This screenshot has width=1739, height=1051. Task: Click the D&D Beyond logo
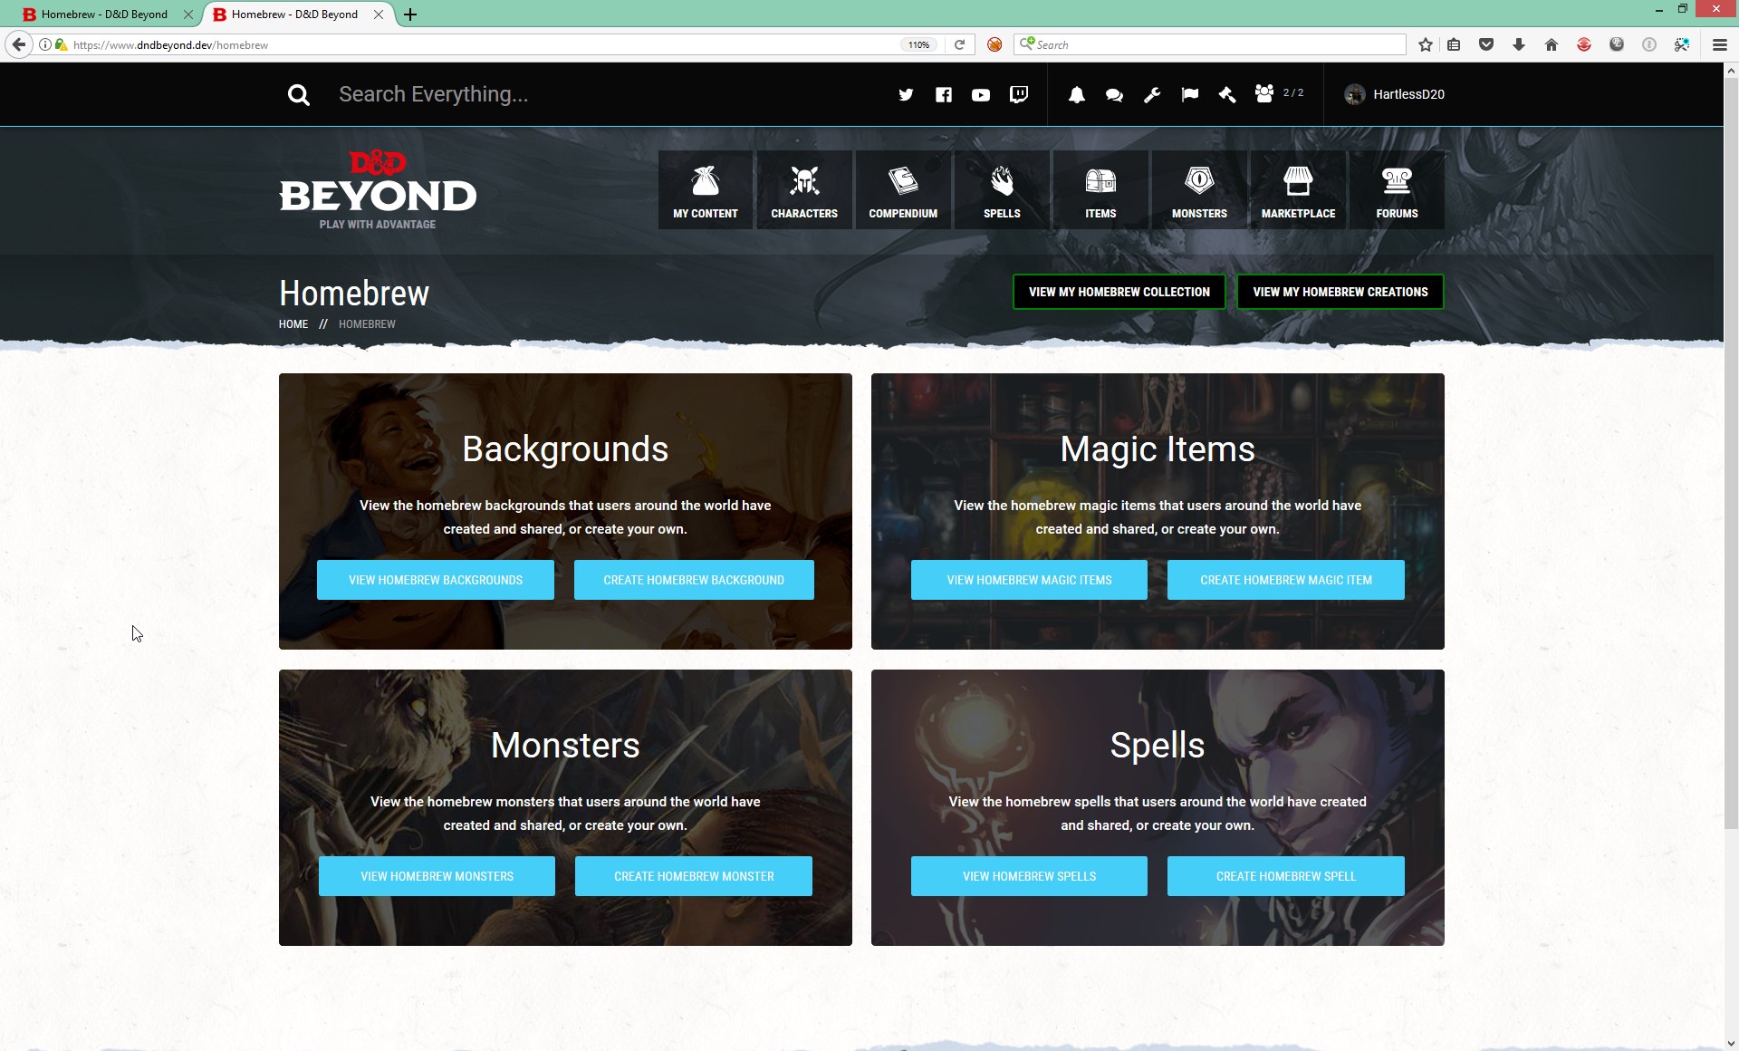point(378,189)
